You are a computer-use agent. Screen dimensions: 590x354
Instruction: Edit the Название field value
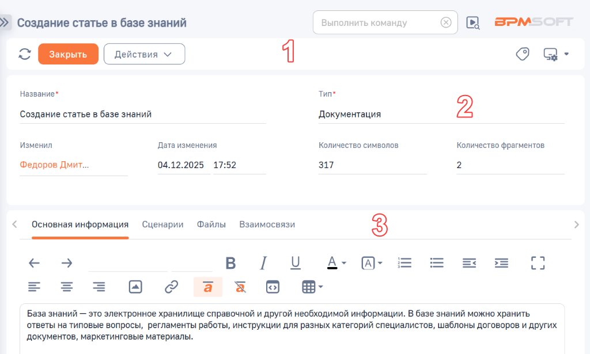click(143, 114)
